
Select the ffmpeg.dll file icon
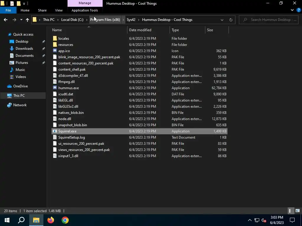(55, 82)
